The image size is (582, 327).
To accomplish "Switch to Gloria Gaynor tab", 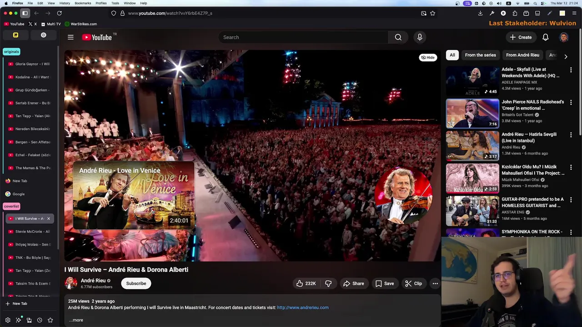I will click(30, 64).
